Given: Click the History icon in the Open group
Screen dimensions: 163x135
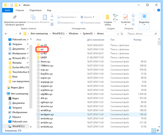Looking at the screenshot, I should (133, 24).
